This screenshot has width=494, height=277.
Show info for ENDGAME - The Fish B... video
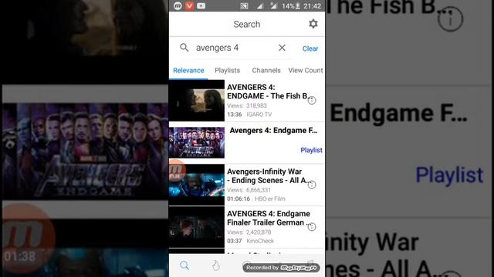(312, 101)
